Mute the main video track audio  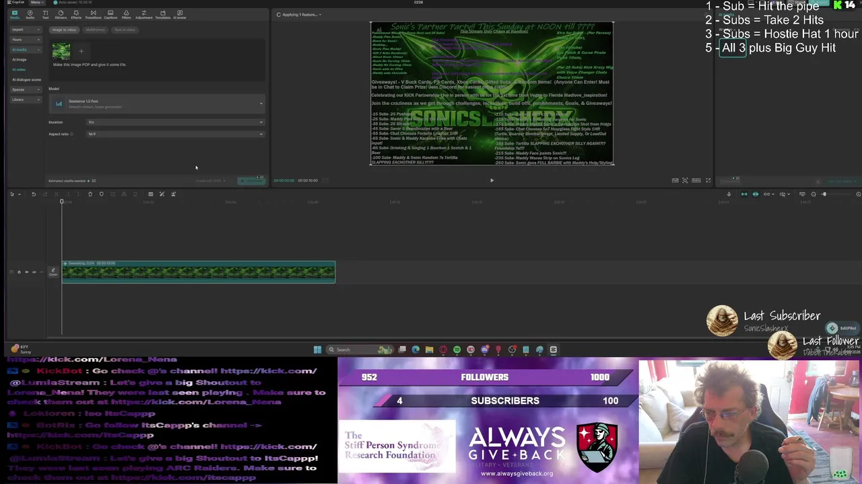(x=35, y=272)
